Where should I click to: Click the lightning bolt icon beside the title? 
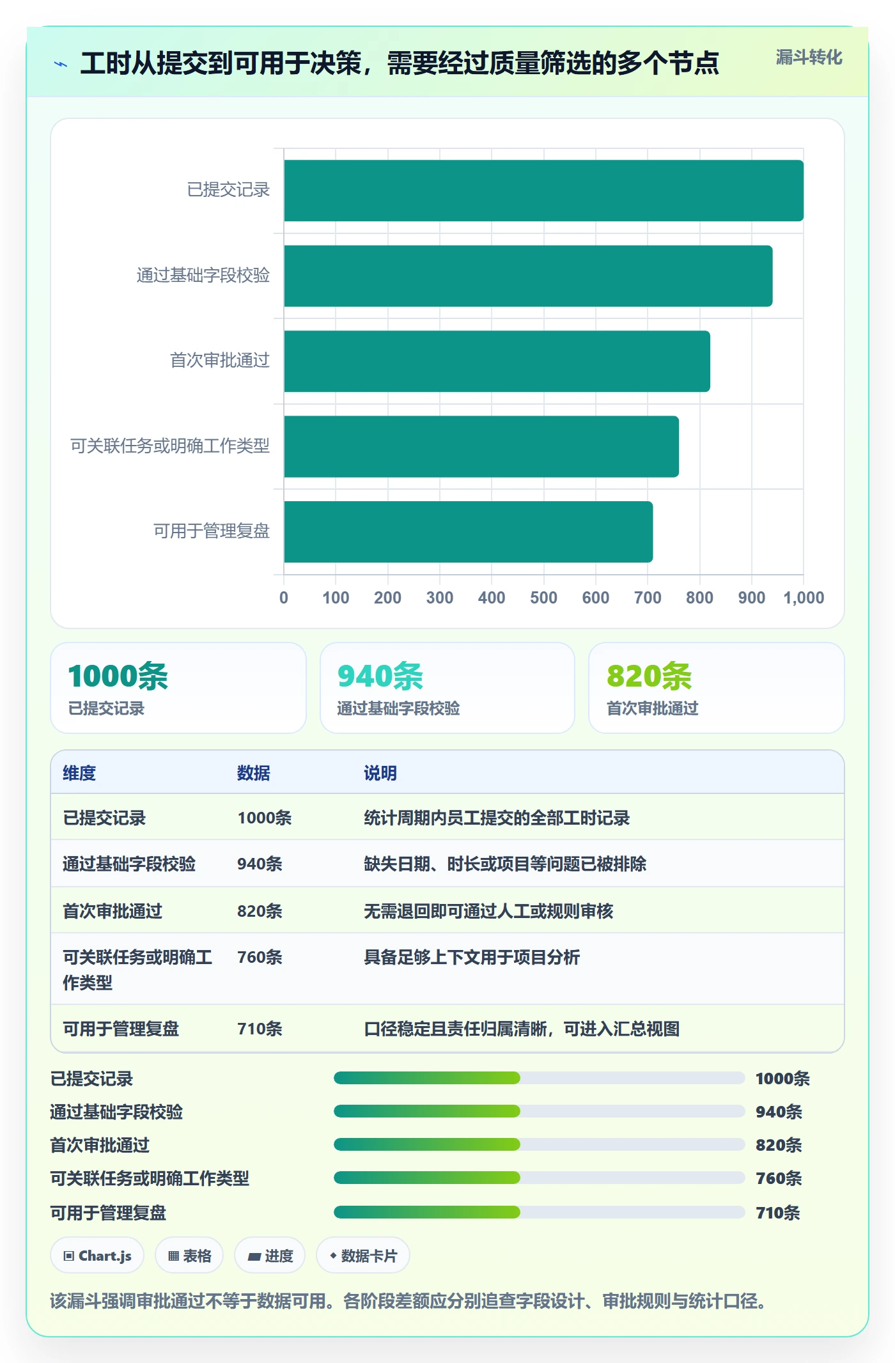[61, 64]
